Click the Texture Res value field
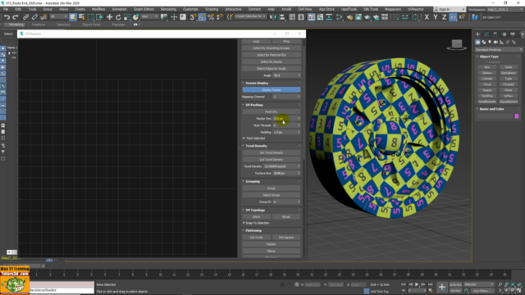 click(x=285, y=173)
